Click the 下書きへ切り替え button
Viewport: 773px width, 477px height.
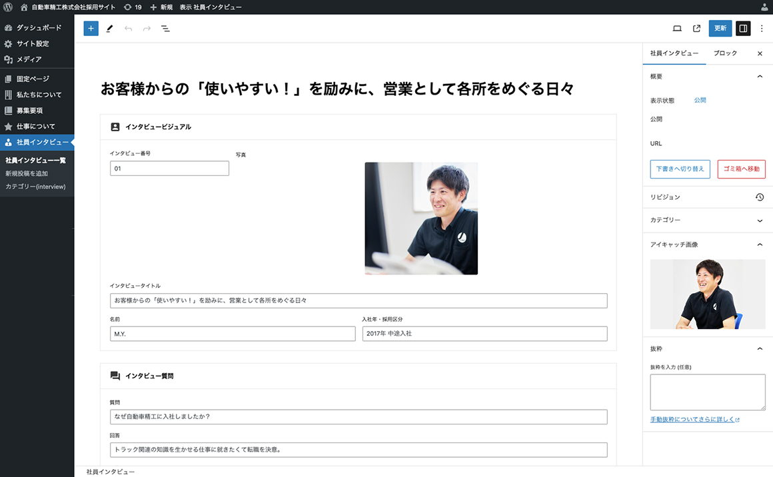681,169
